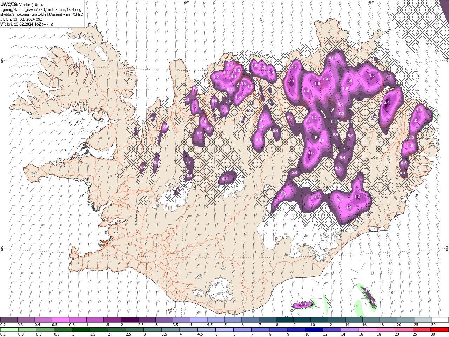This screenshot has width=449, height=337.
Task: Pick the upper legend swatch between 0.2 and 0.3
Action: coord(9,320)
